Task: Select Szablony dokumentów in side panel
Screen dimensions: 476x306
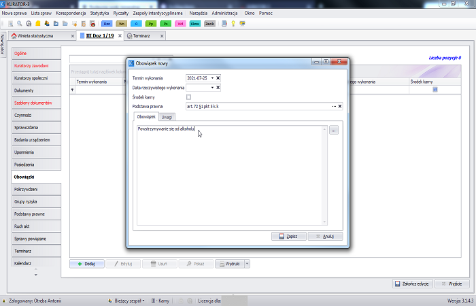Action: (36, 103)
